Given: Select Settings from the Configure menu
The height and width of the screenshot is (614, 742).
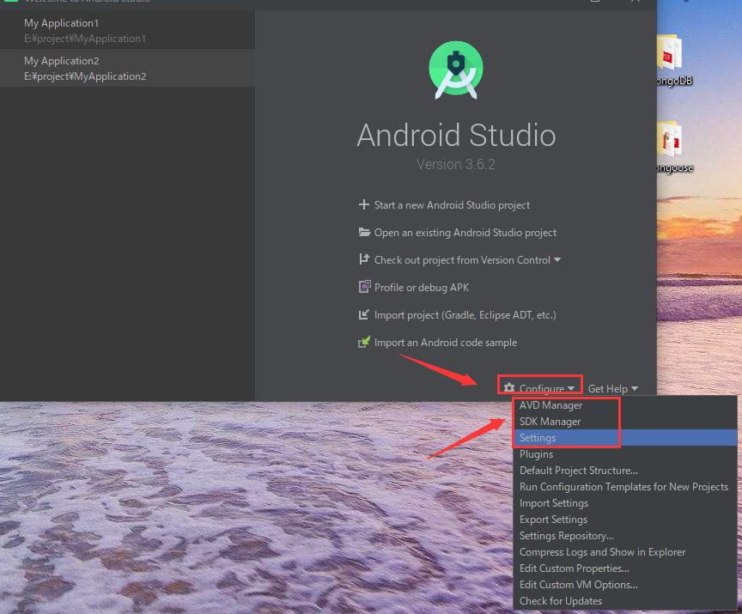Looking at the screenshot, I should (538, 437).
